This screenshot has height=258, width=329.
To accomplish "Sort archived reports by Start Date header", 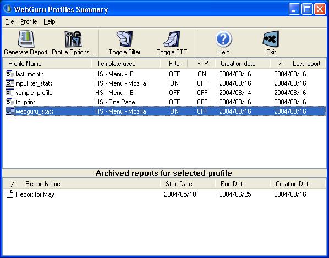I will pyautogui.click(x=188, y=184).
